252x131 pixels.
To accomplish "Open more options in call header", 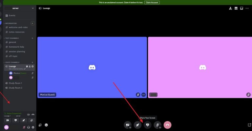I will click(247, 8).
